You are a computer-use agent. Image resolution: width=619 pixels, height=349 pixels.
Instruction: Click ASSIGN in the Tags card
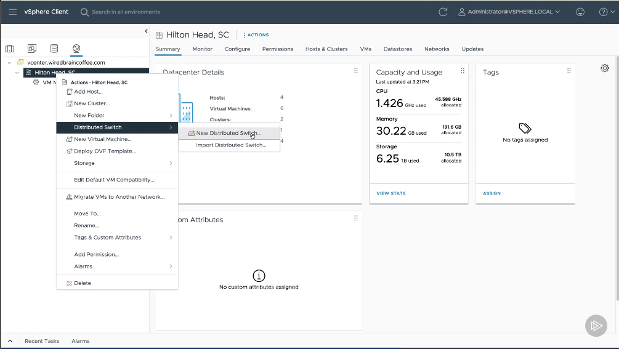(492, 193)
